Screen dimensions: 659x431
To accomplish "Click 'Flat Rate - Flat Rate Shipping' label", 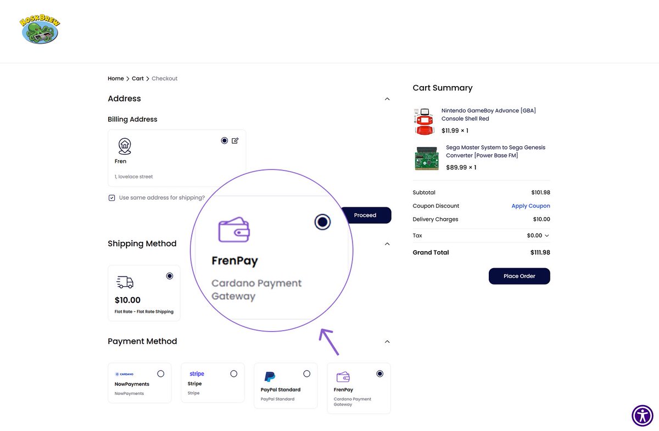I will pos(144,311).
